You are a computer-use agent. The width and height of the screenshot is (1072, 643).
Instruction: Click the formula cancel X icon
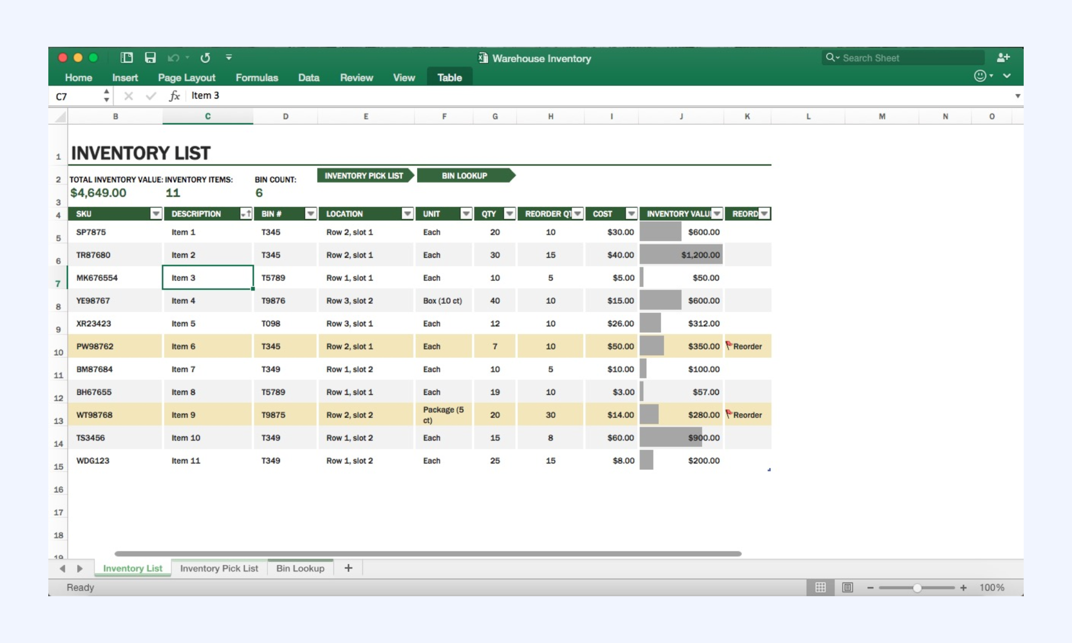(x=128, y=96)
